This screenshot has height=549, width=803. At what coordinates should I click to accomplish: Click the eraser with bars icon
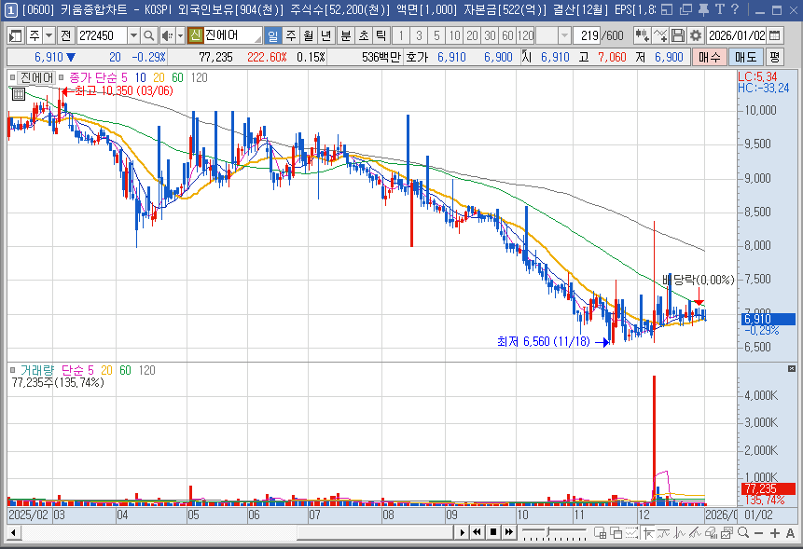[712, 532]
